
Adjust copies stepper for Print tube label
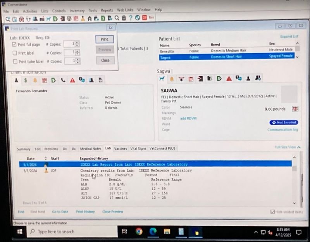click(78, 61)
